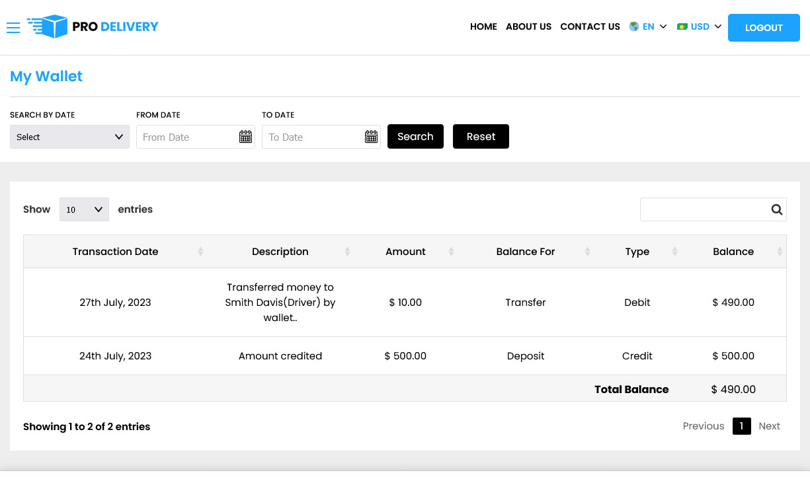Sort by Transaction Date column arrows

click(x=200, y=252)
